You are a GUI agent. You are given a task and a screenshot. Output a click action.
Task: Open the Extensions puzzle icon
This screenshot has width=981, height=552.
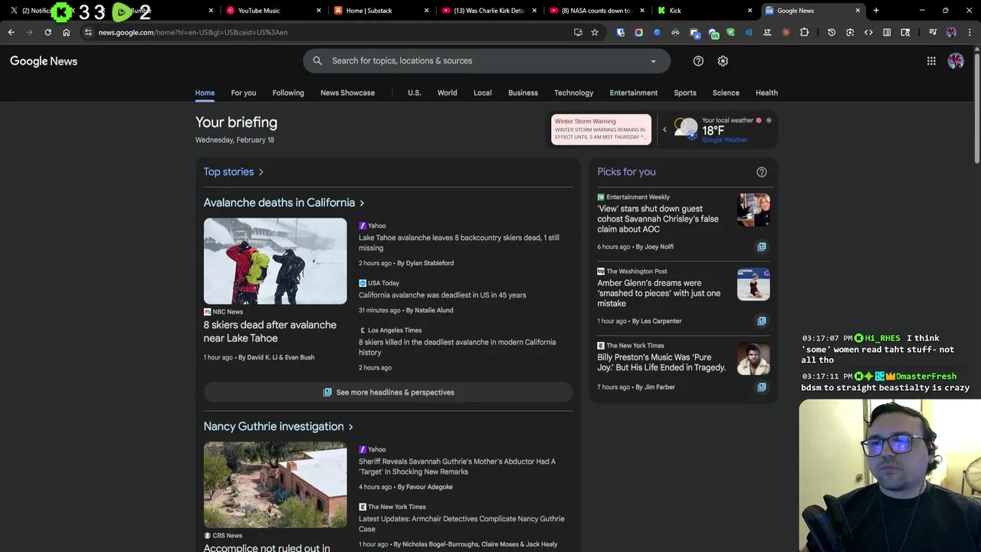pyautogui.click(x=804, y=32)
